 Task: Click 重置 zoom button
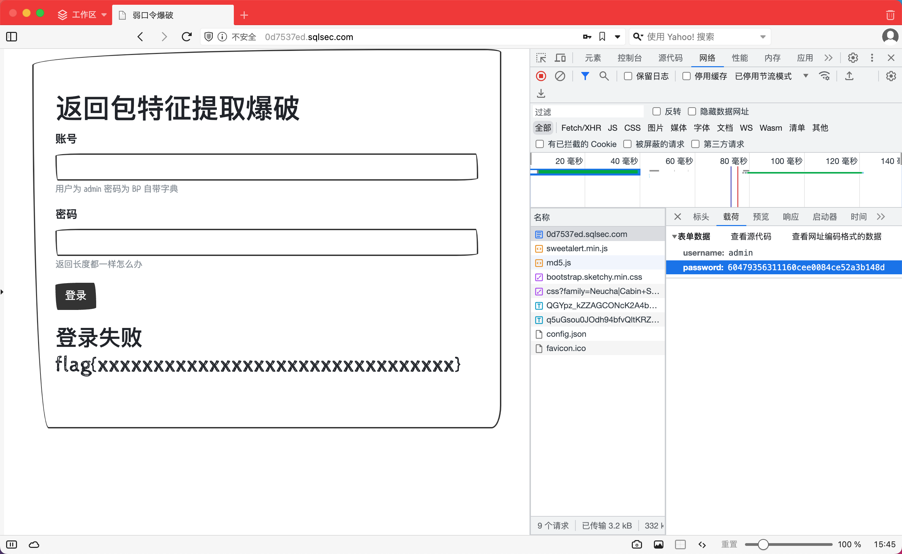(729, 544)
